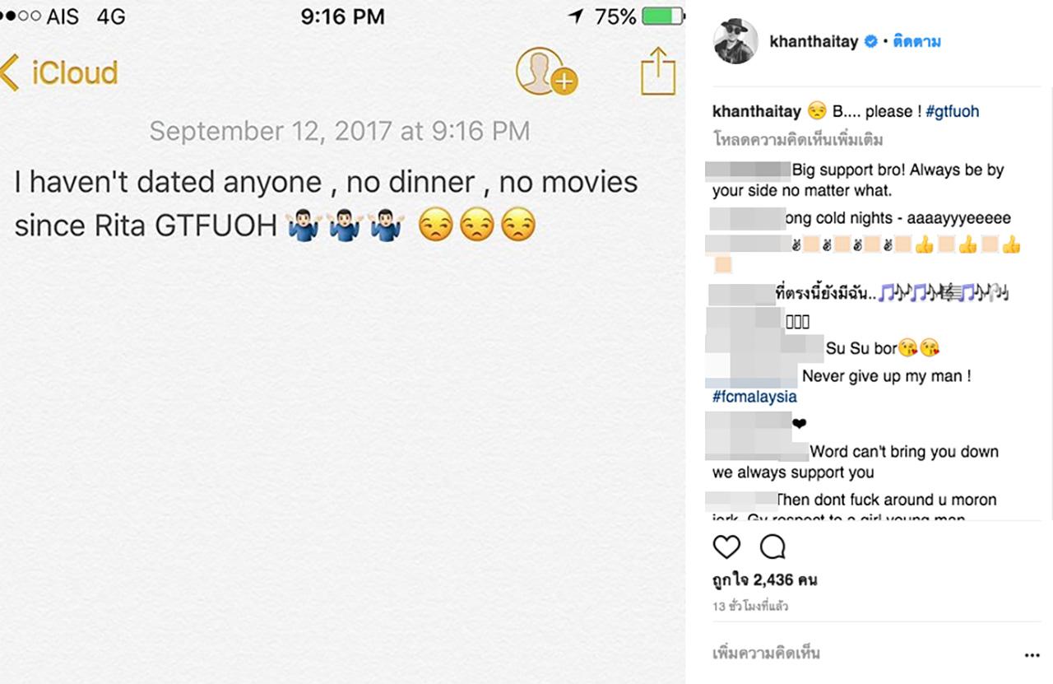Tap the share icon in Notes
Screen dimensions: 1053x684
pyautogui.click(x=657, y=71)
